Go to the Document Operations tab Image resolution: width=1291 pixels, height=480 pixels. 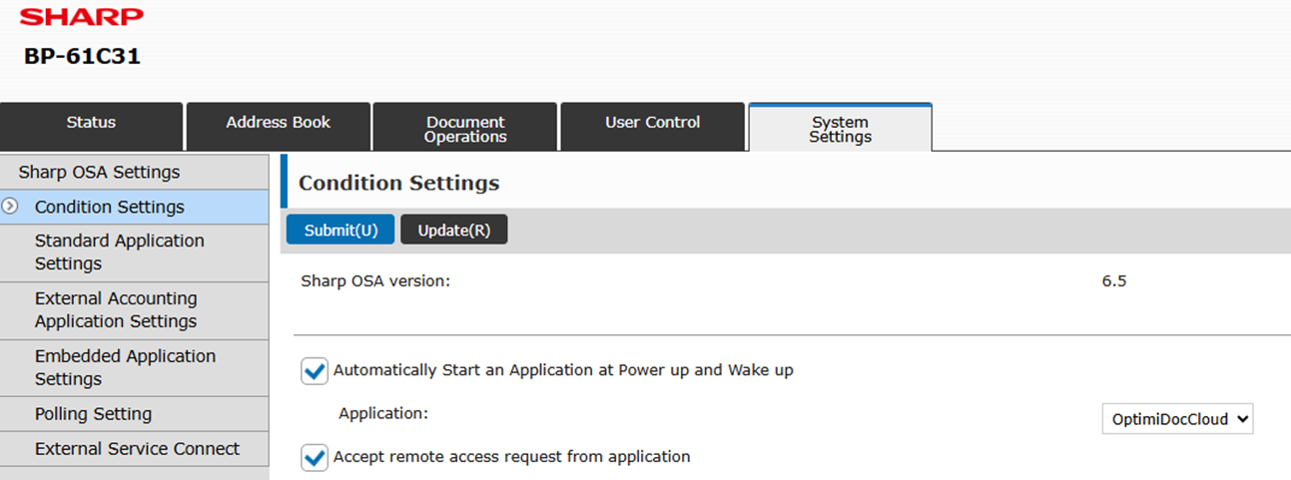[x=465, y=129]
